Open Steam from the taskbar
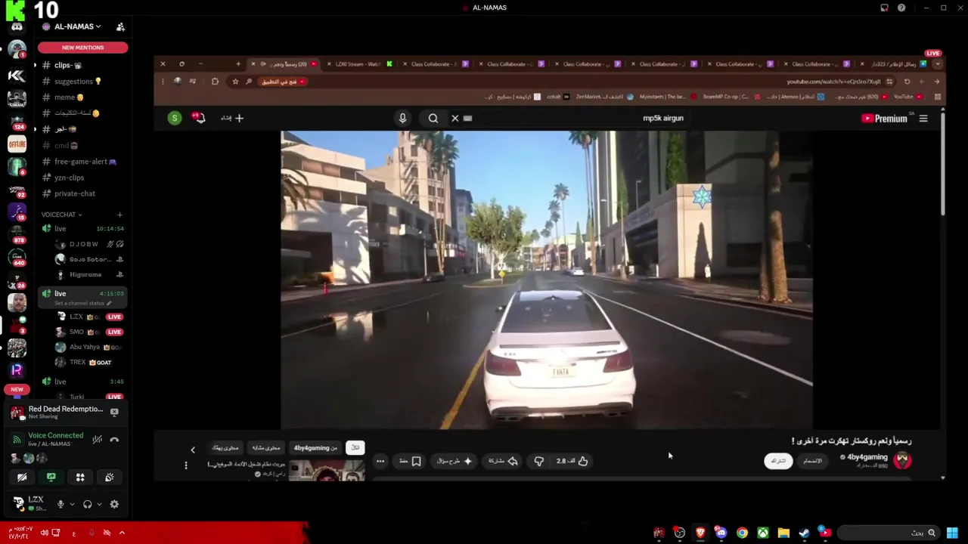This screenshot has width=968, height=544. coord(804,533)
